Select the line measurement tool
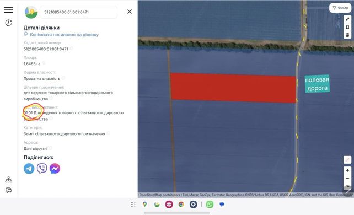 click(x=347, y=19)
